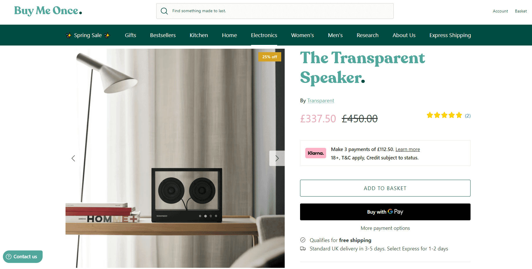Open Klarna Learn more link

point(408,149)
